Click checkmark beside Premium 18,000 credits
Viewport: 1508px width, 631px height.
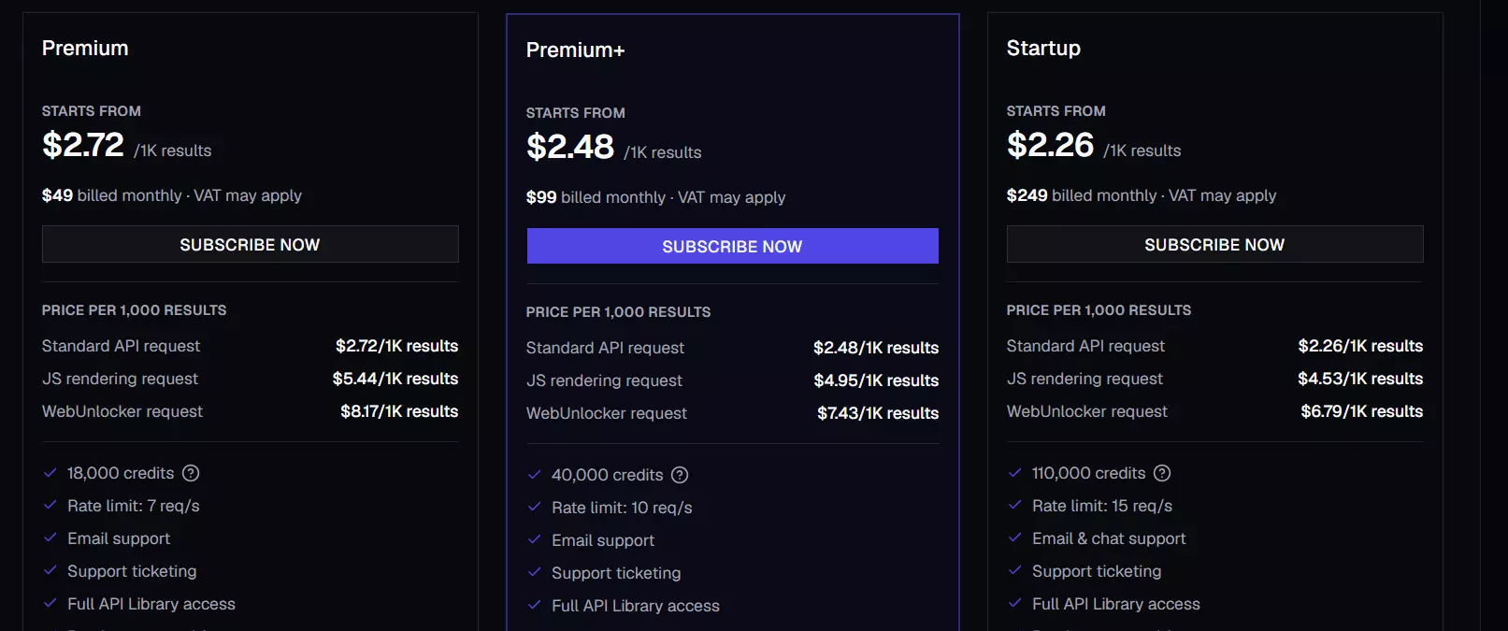click(x=50, y=473)
